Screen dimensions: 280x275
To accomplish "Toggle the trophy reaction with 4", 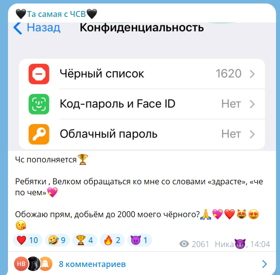I will 85,240.
